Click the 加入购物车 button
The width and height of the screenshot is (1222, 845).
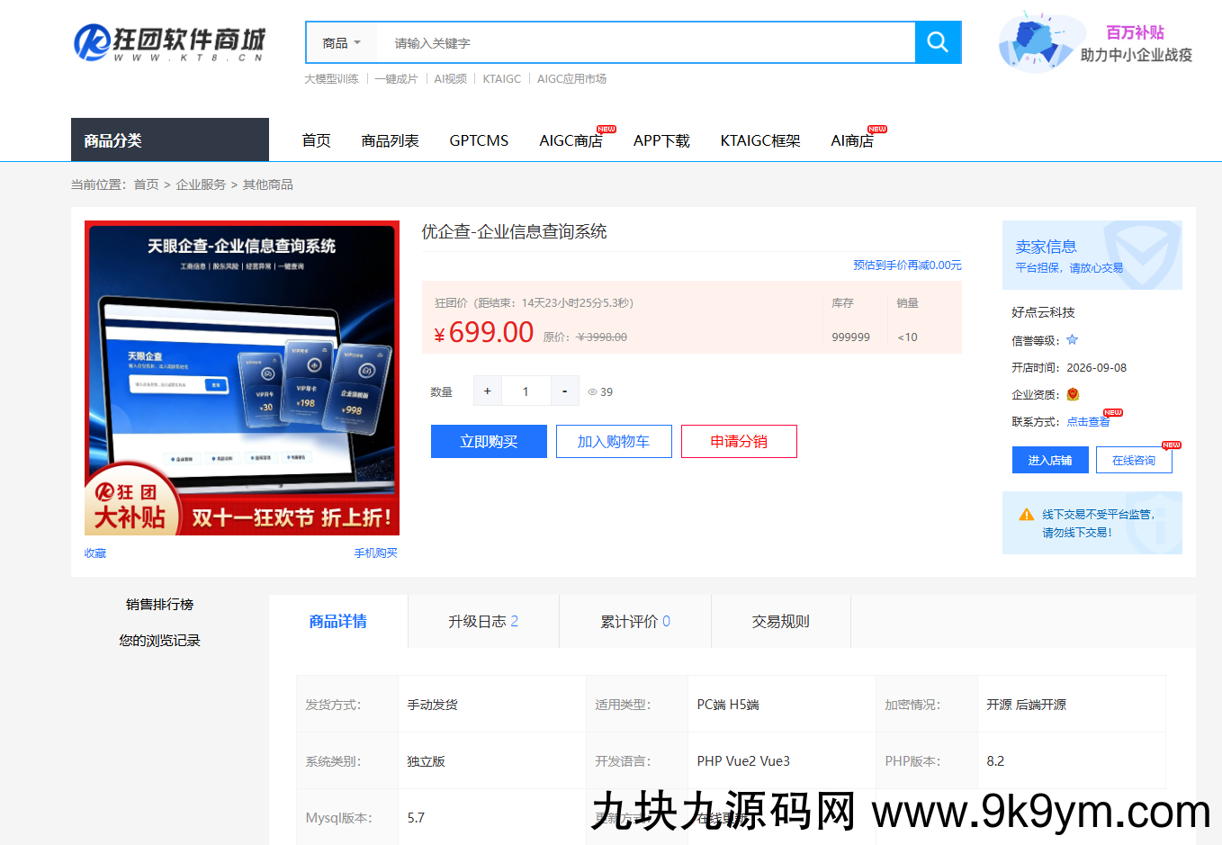click(x=614, y=441)
